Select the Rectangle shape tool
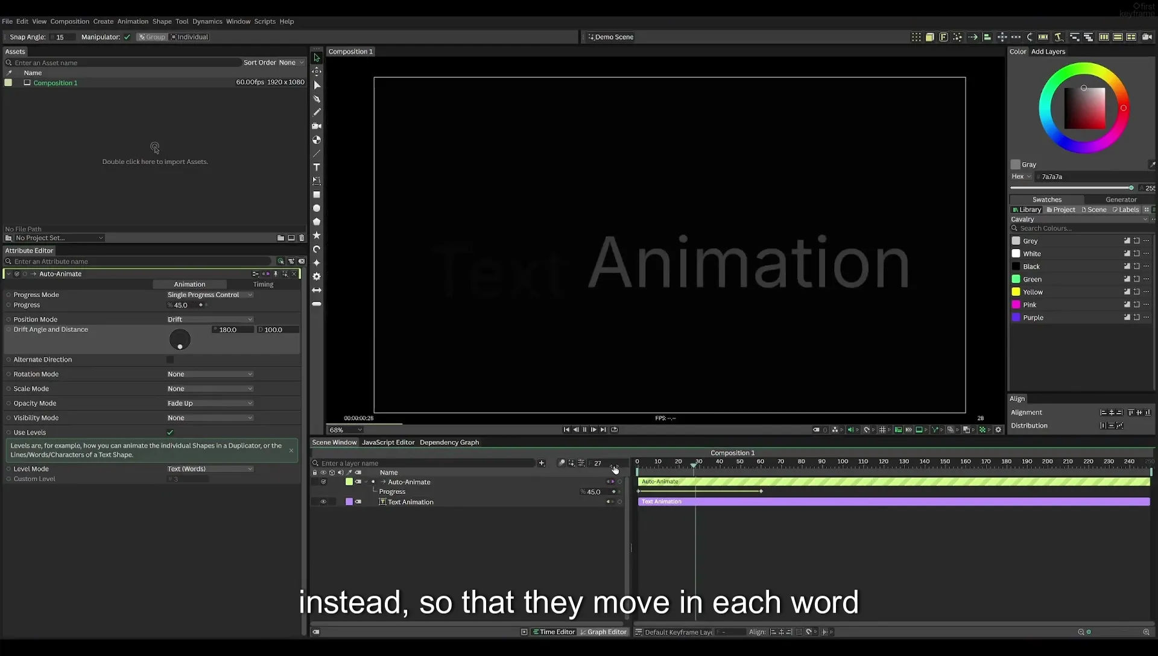 316,195
